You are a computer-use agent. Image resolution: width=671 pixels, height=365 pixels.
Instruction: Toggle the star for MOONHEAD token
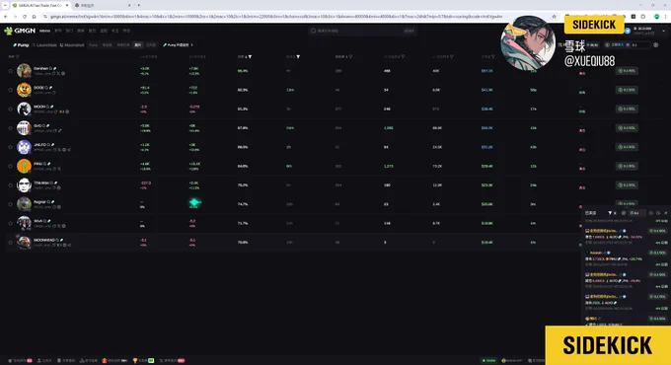[11, 243]
